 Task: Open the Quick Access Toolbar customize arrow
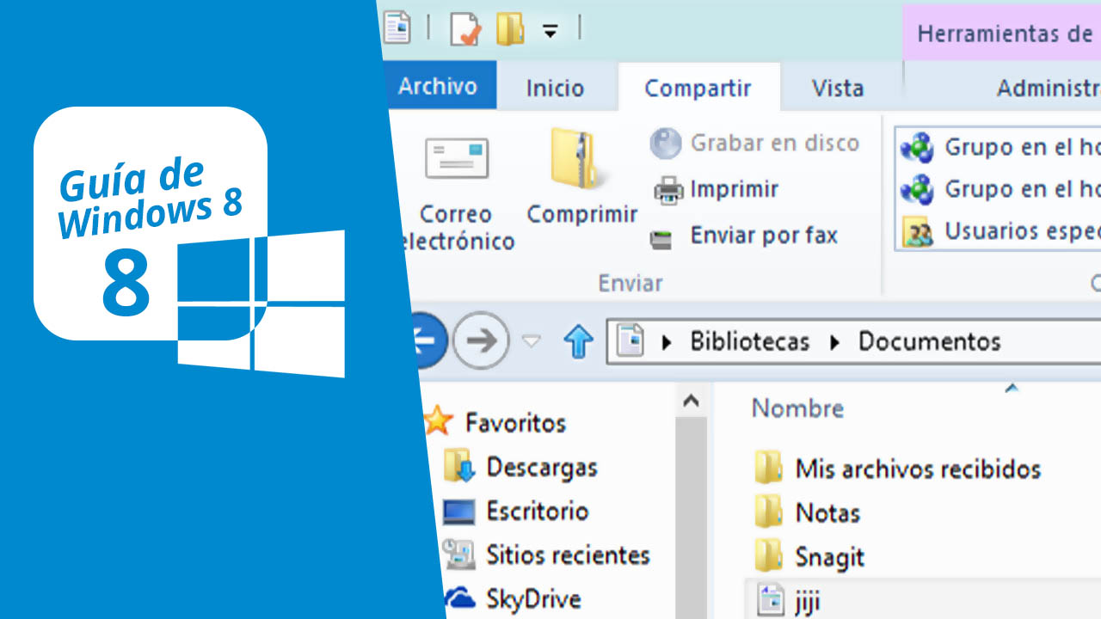coord(549,28)
